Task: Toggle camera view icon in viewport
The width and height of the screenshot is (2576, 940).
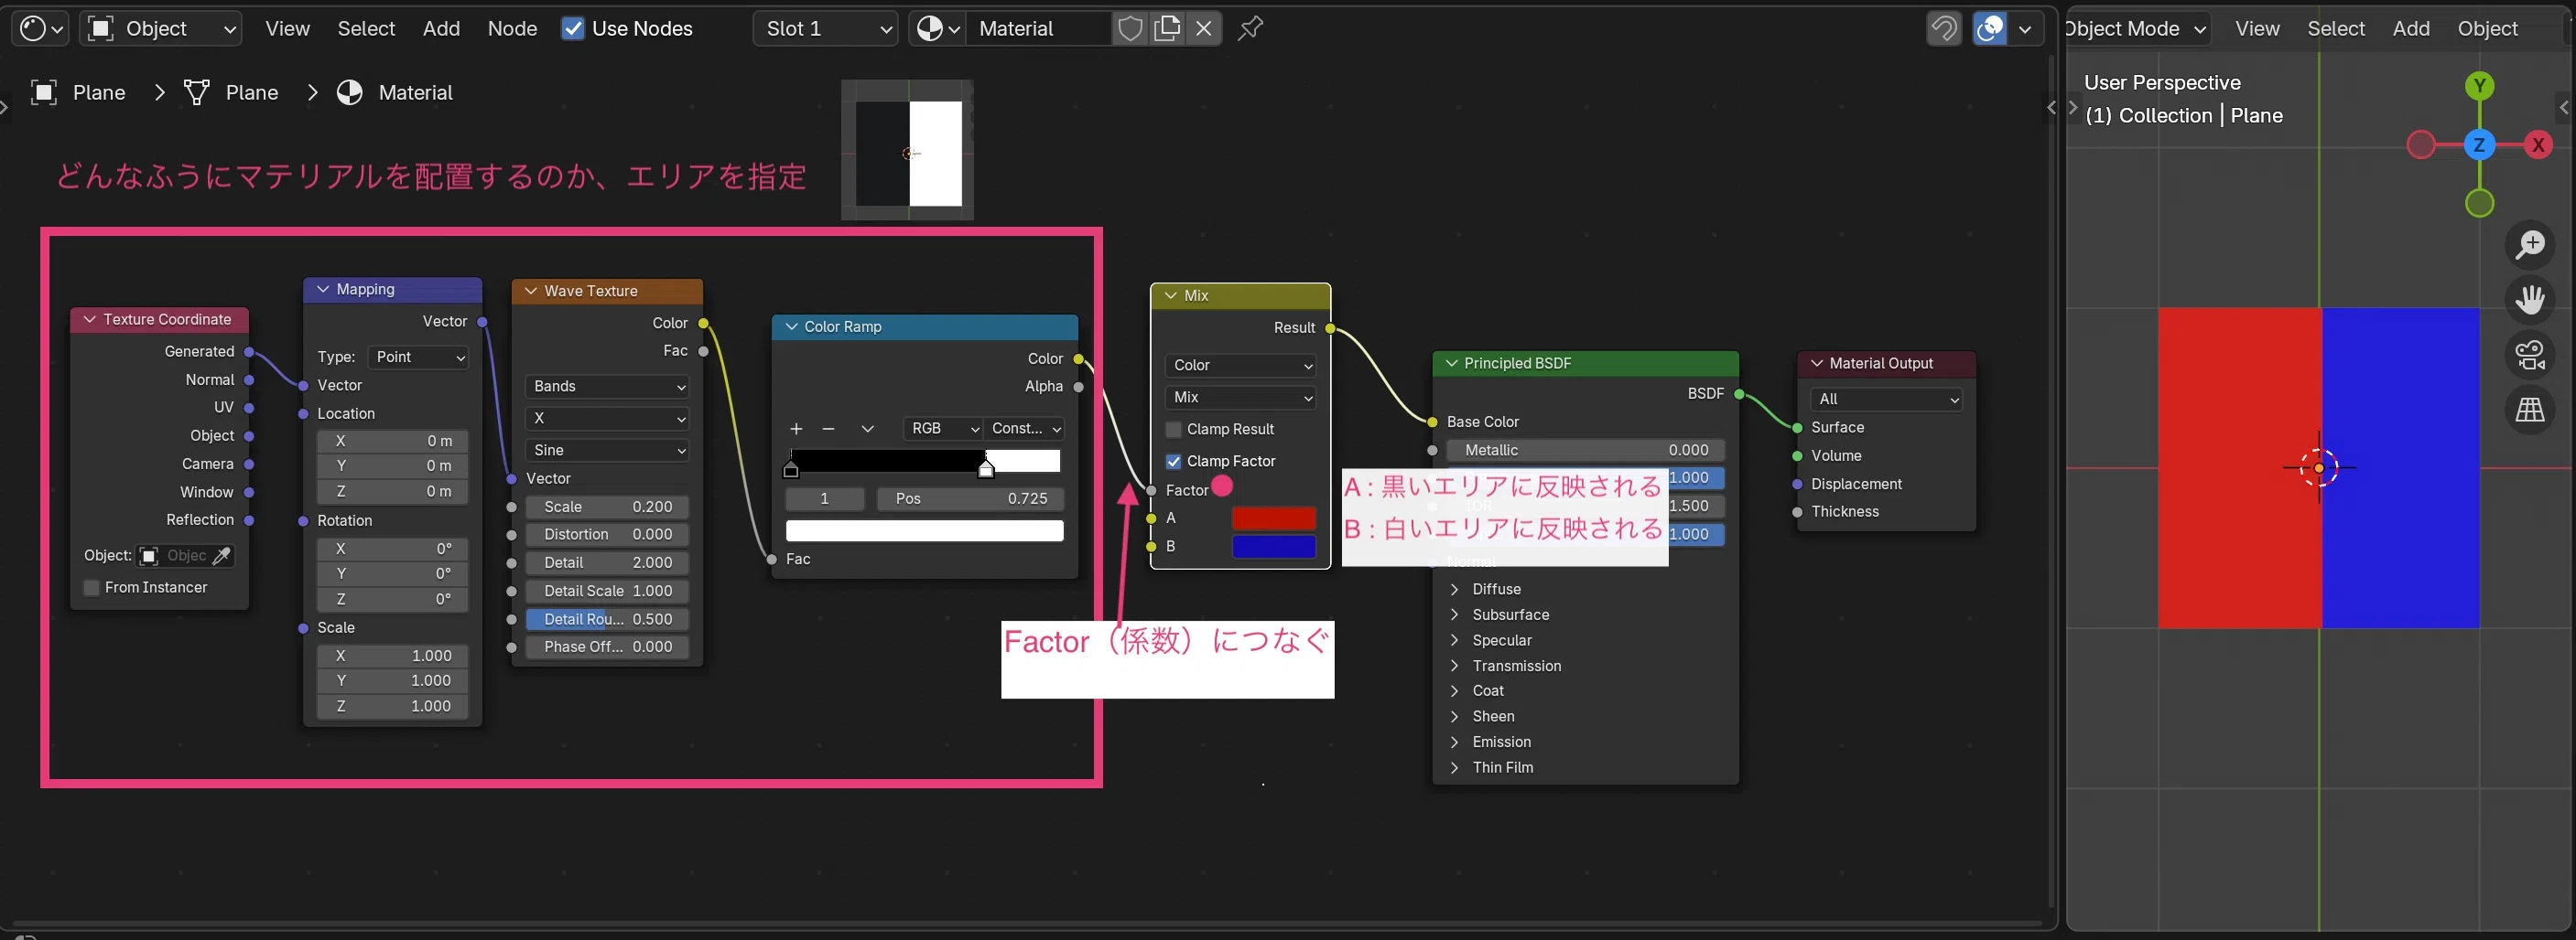Action: coord(2530,354)
